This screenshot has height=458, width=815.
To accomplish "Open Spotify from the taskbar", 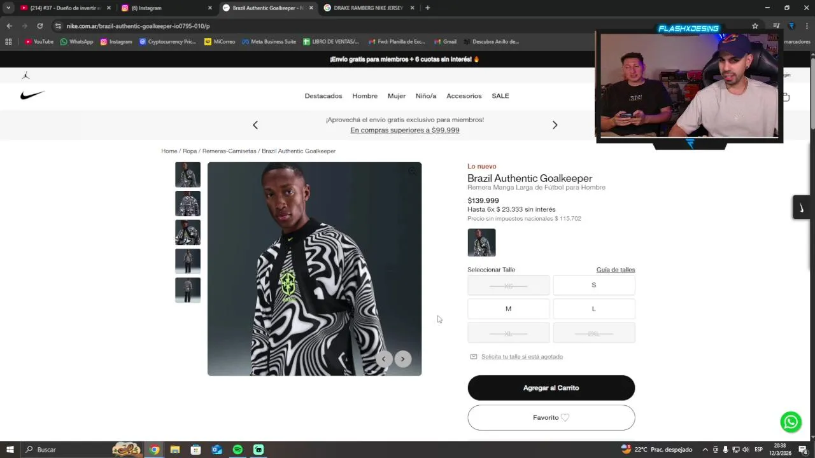I will point(237,450).
